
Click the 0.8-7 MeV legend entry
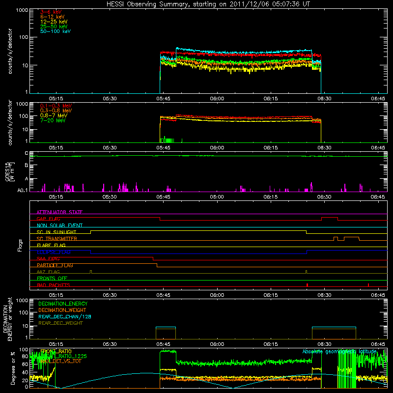click(54, 115)
